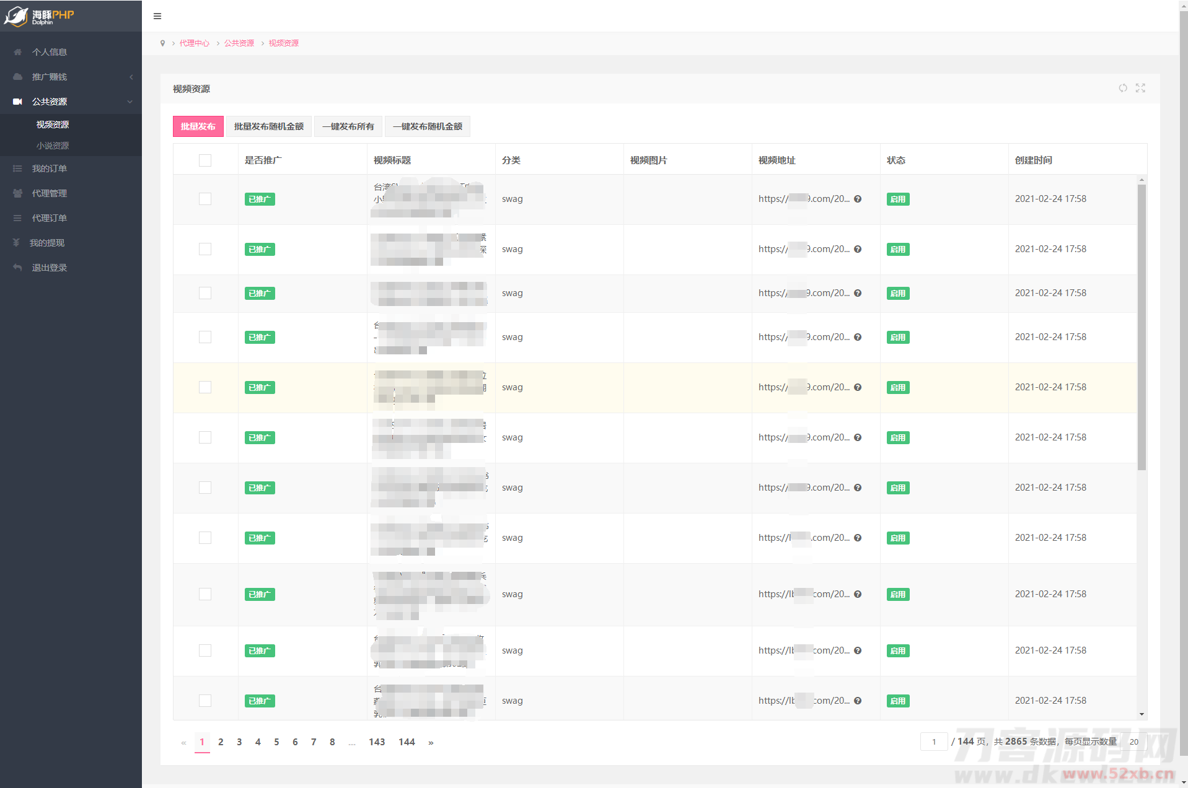Tick the checkbox on highlighted fifth row
The height and width of the screenshot is (788, 1188).
[x=205, y=387]
